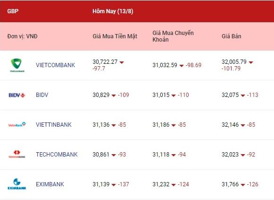Click the VietinBank logo icon
The width and height of the screenshot is (274, 200).
click(17, 125)
